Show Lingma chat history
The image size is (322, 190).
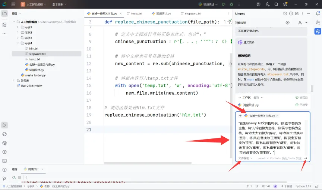[285, 13]
